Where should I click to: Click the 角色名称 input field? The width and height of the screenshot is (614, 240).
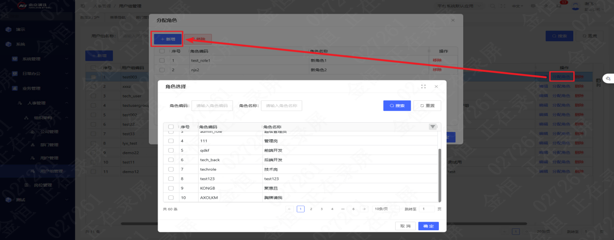pyautogui.click(x=281, y=106)
